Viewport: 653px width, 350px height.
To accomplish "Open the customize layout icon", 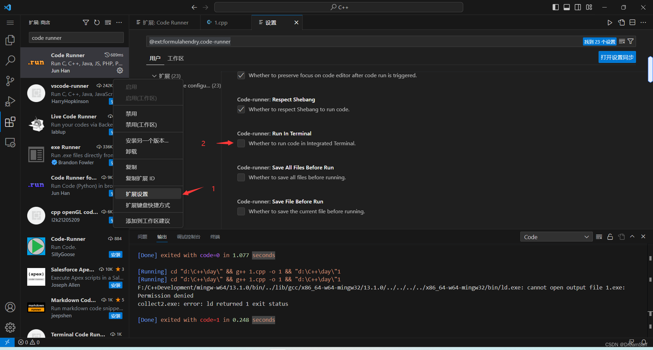I will tap(589, 7).
